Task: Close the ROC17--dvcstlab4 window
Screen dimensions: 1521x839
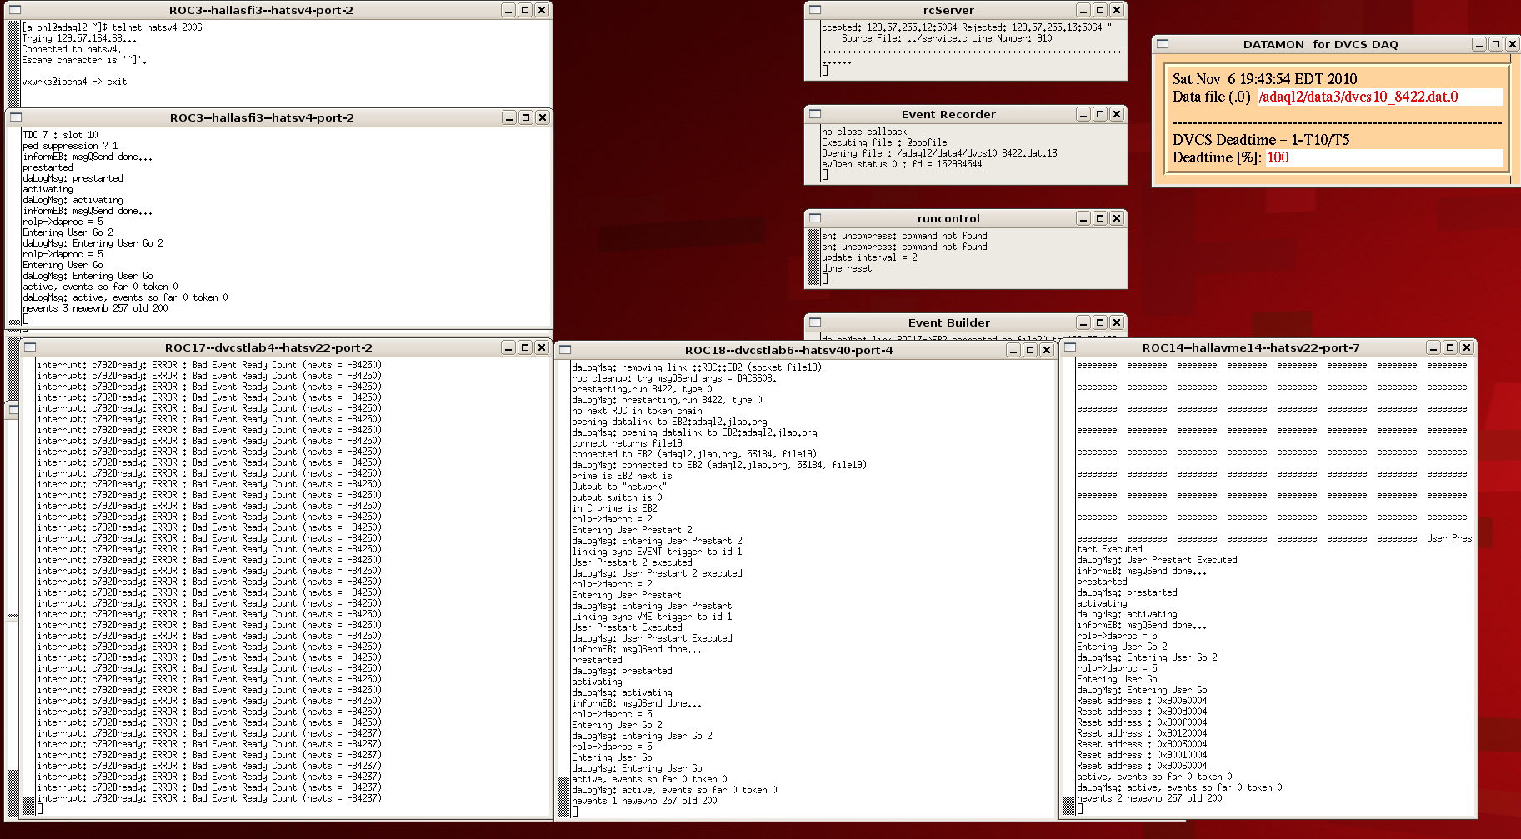Action: [x=542, y=347]
